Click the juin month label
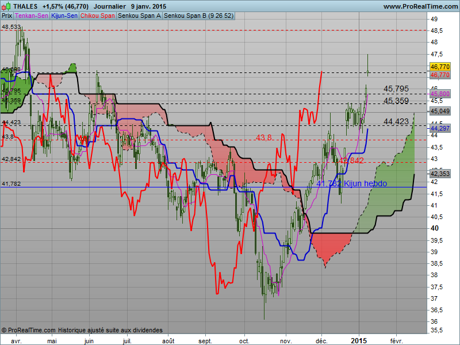460x345 pixels. pos(89,341)
